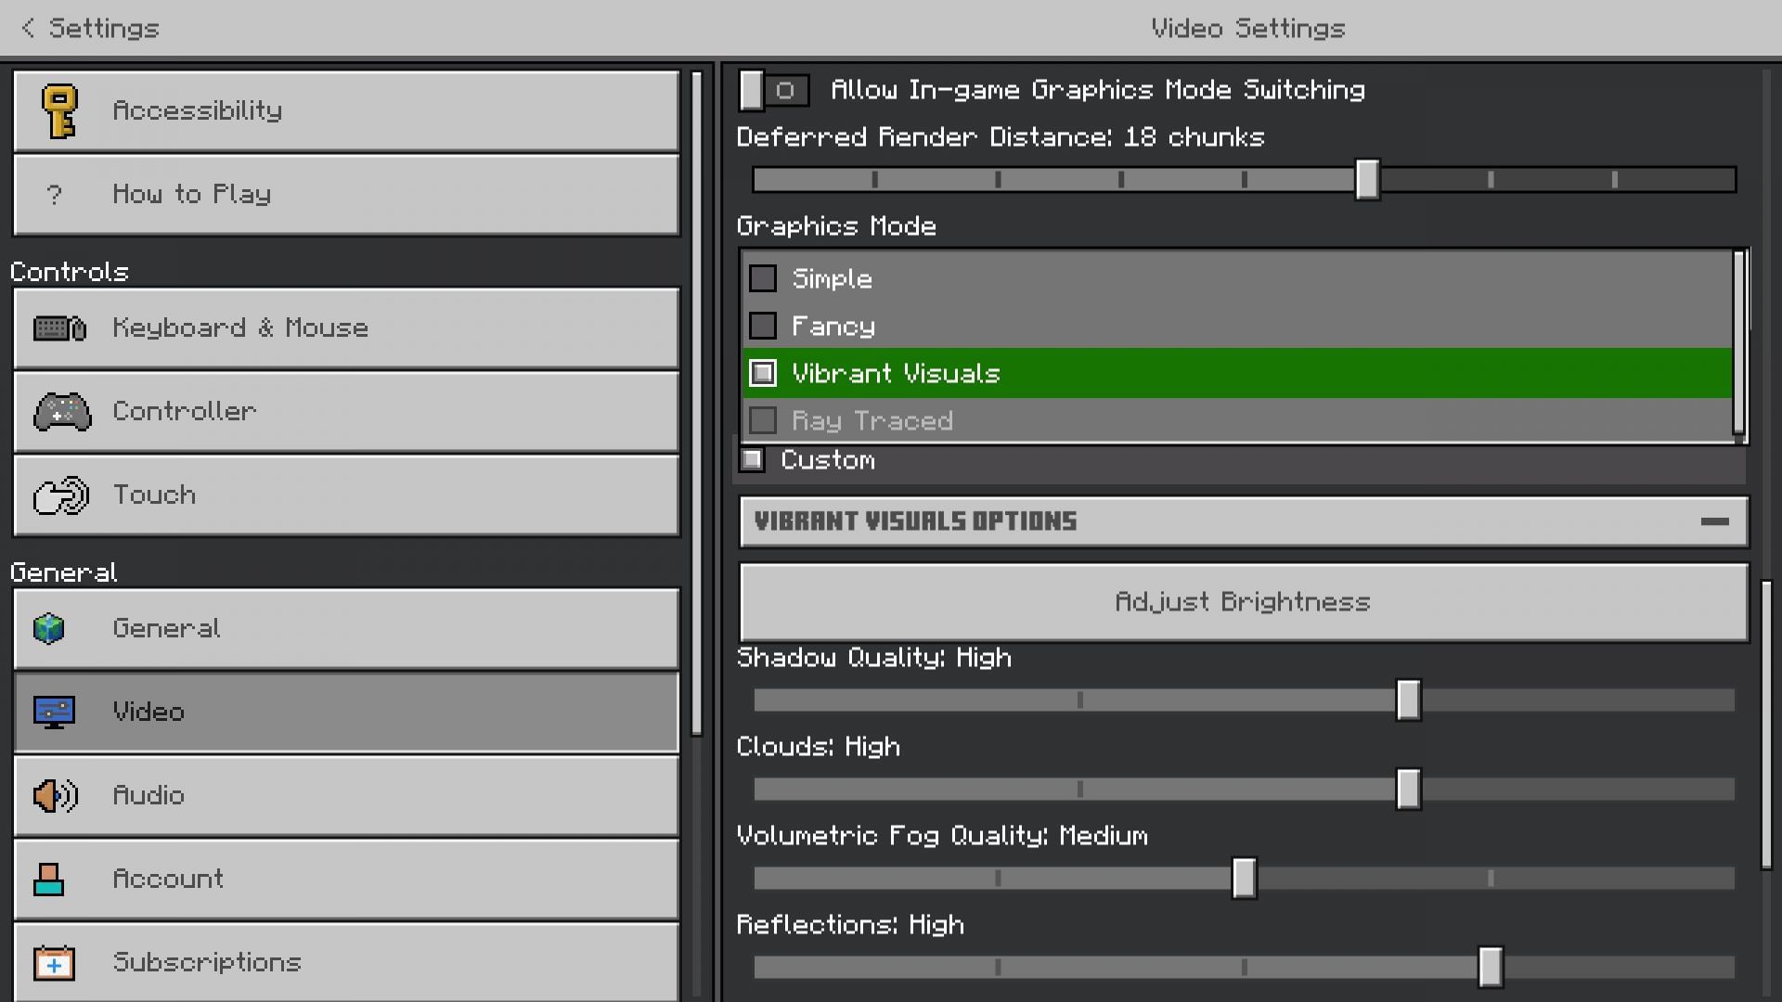
Task: Click the Shadow Quality slider handle
Action: (1408, 700)
